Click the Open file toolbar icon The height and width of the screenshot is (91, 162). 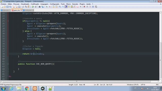point(5,7)
